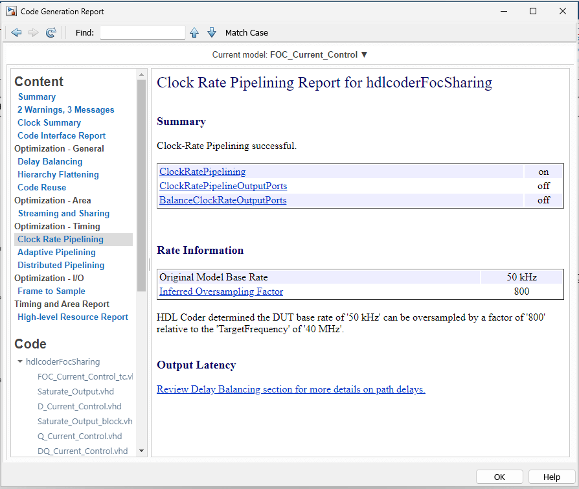579x489 pixels.
Task: Toggle the Match Case option
Action: (246, 32)
